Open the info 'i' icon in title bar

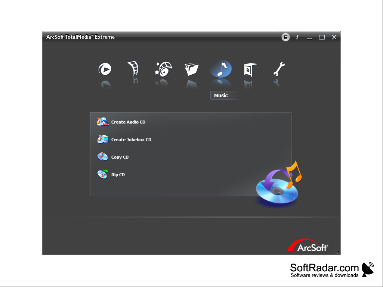coord(297,37)
